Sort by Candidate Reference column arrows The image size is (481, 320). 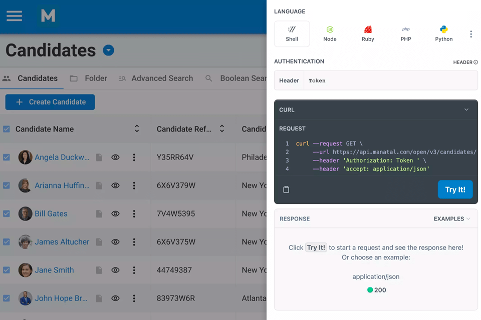222,128
